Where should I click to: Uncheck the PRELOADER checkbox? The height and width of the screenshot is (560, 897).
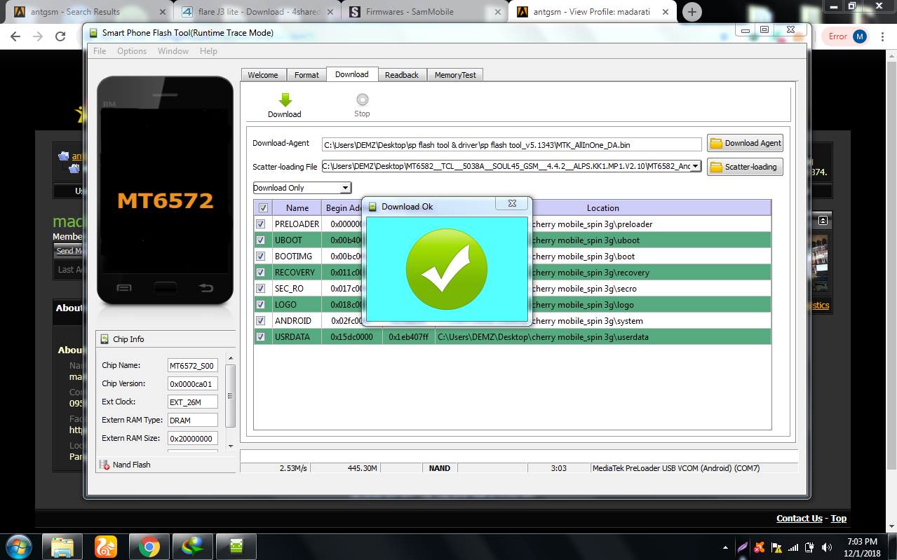tap(261, 224)
